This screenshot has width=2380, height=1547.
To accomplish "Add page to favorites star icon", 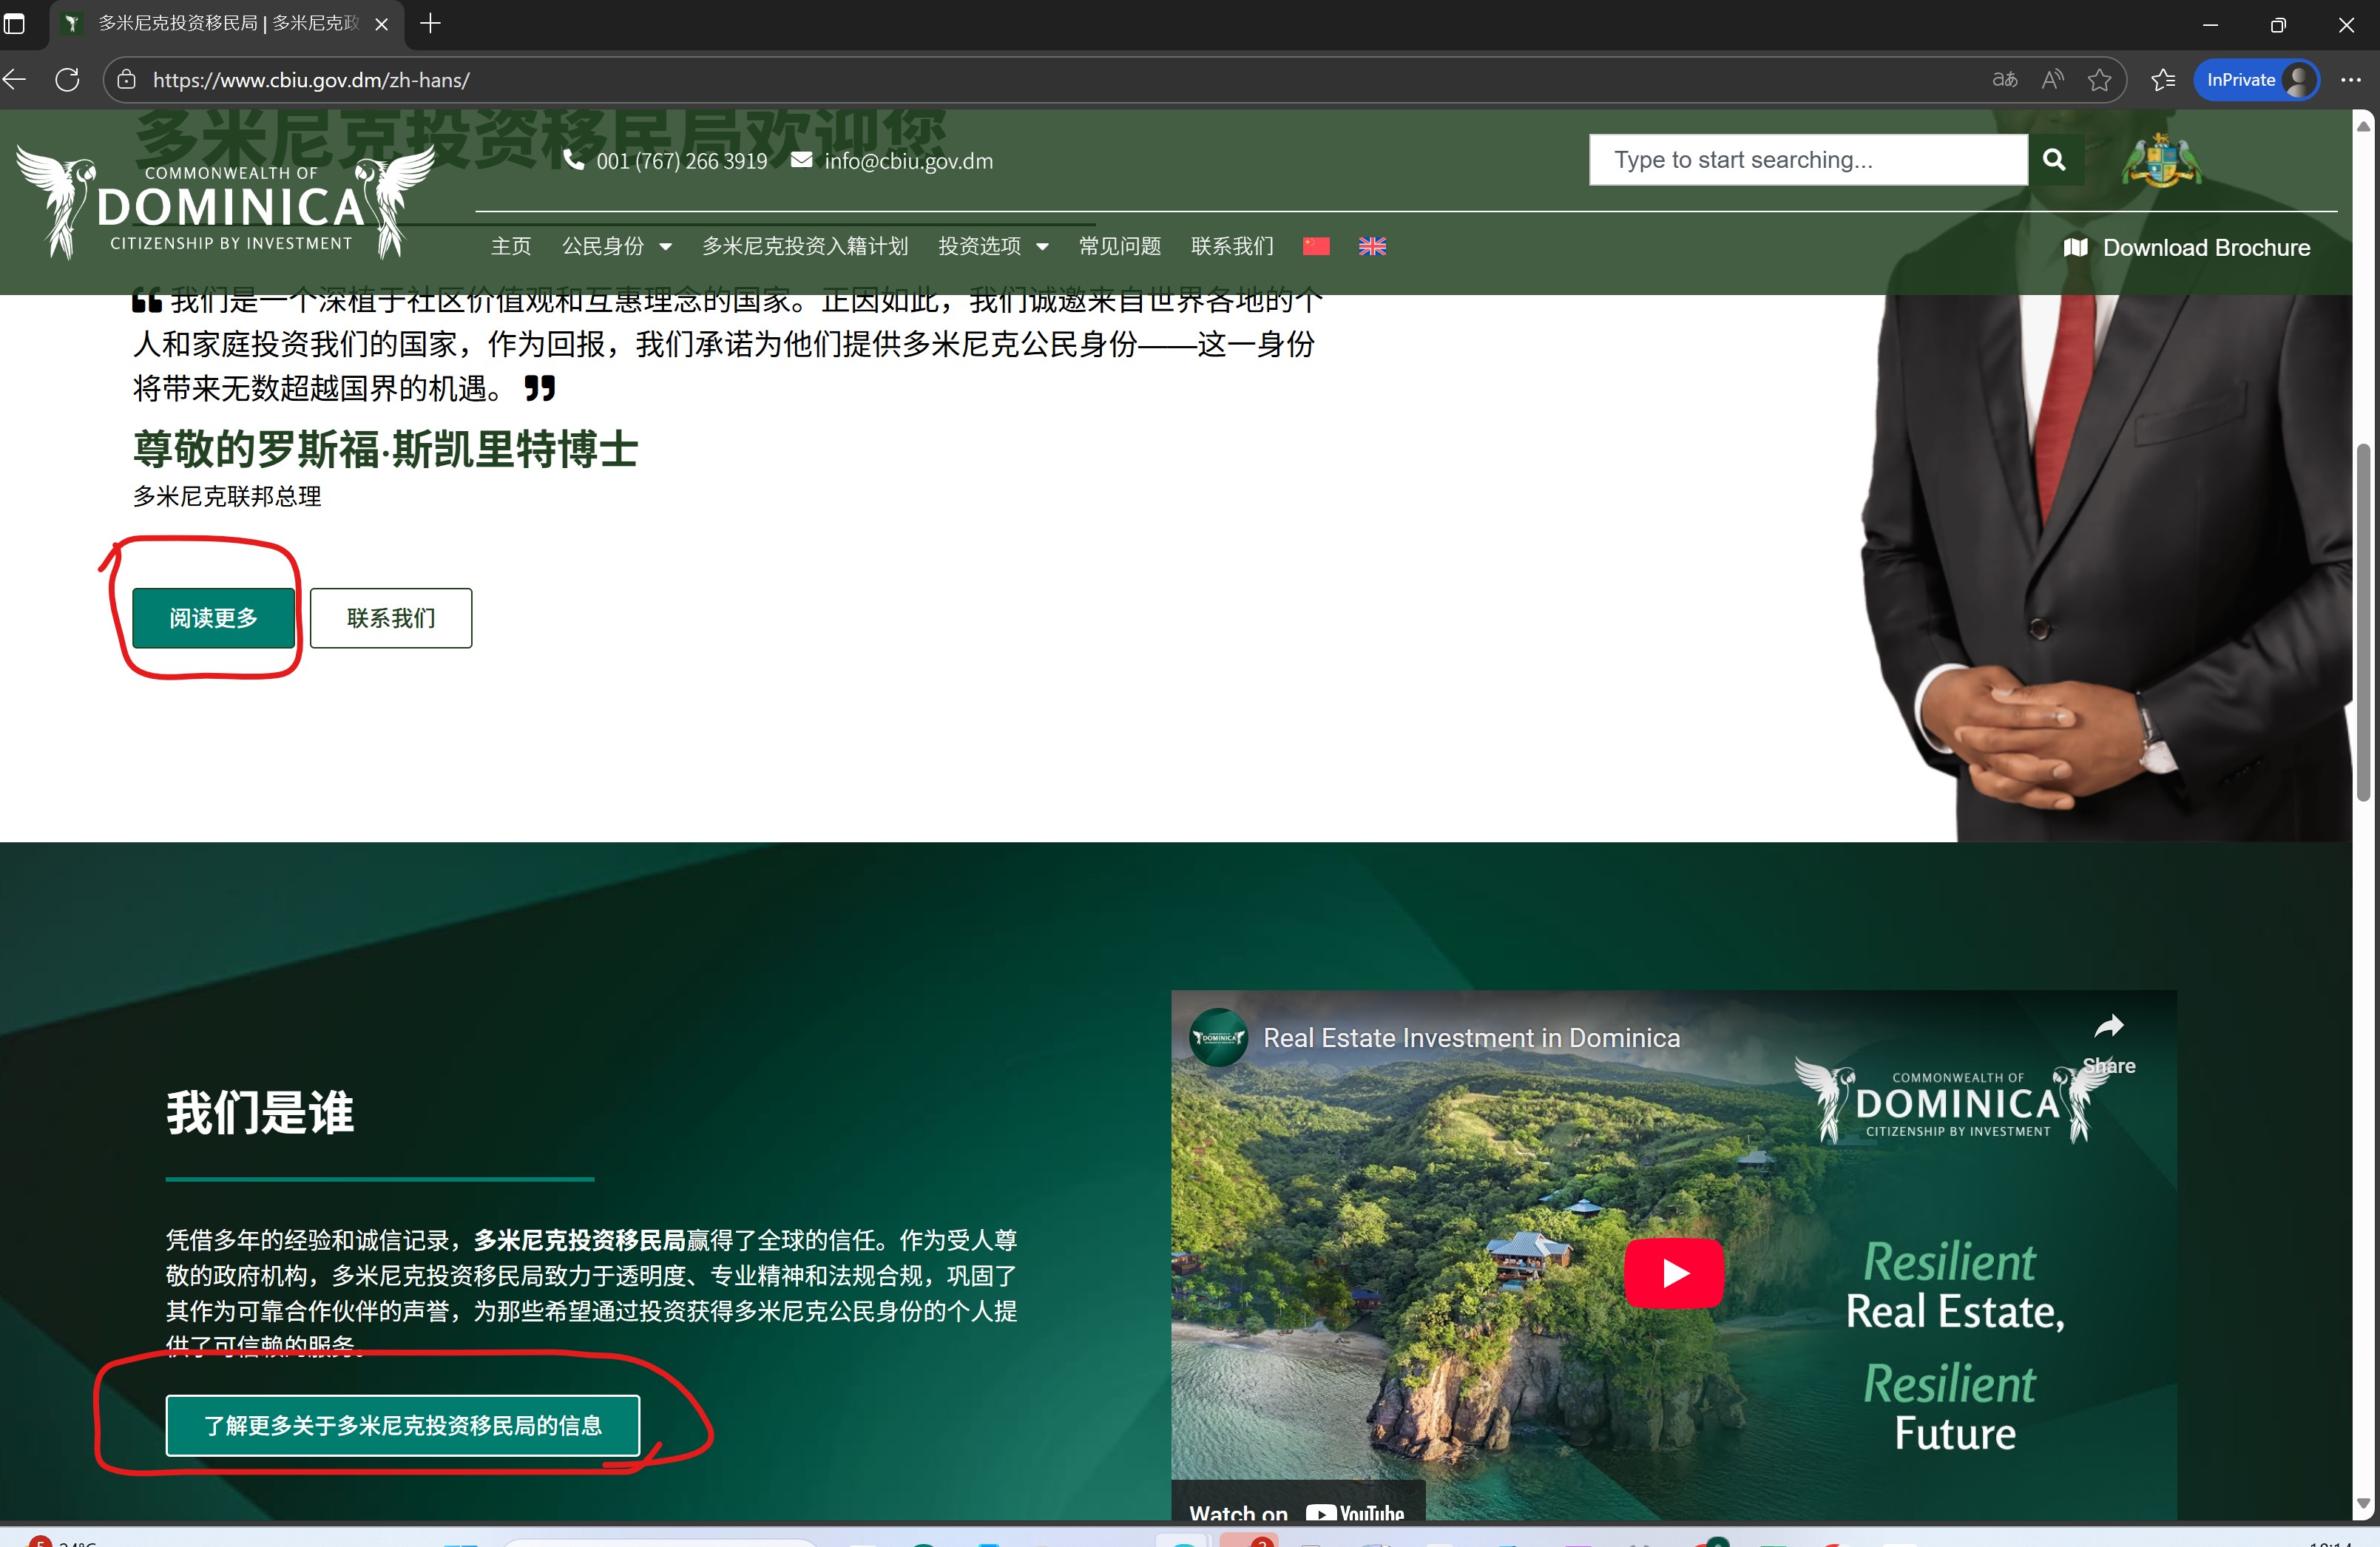I will tap(2099, 80).
